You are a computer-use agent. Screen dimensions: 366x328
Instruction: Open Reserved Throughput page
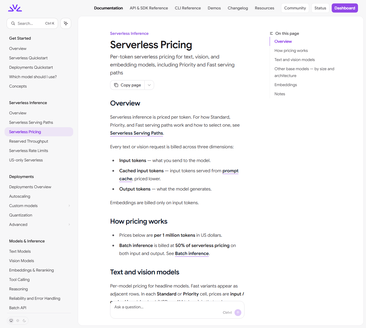coord(39,141)
